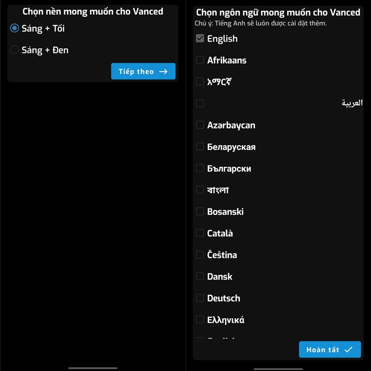Check the Беларуская language checkbox

coord(200,147)
